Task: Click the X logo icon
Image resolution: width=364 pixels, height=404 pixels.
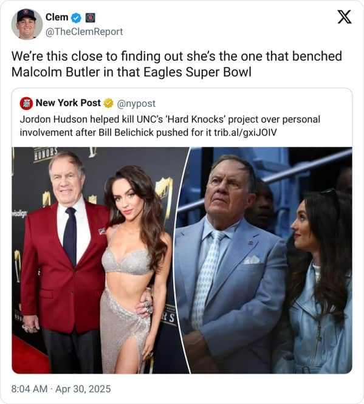Action: point(345,17)
